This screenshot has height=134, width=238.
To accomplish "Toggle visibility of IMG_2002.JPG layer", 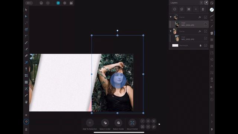I will [x=205, y=38].
